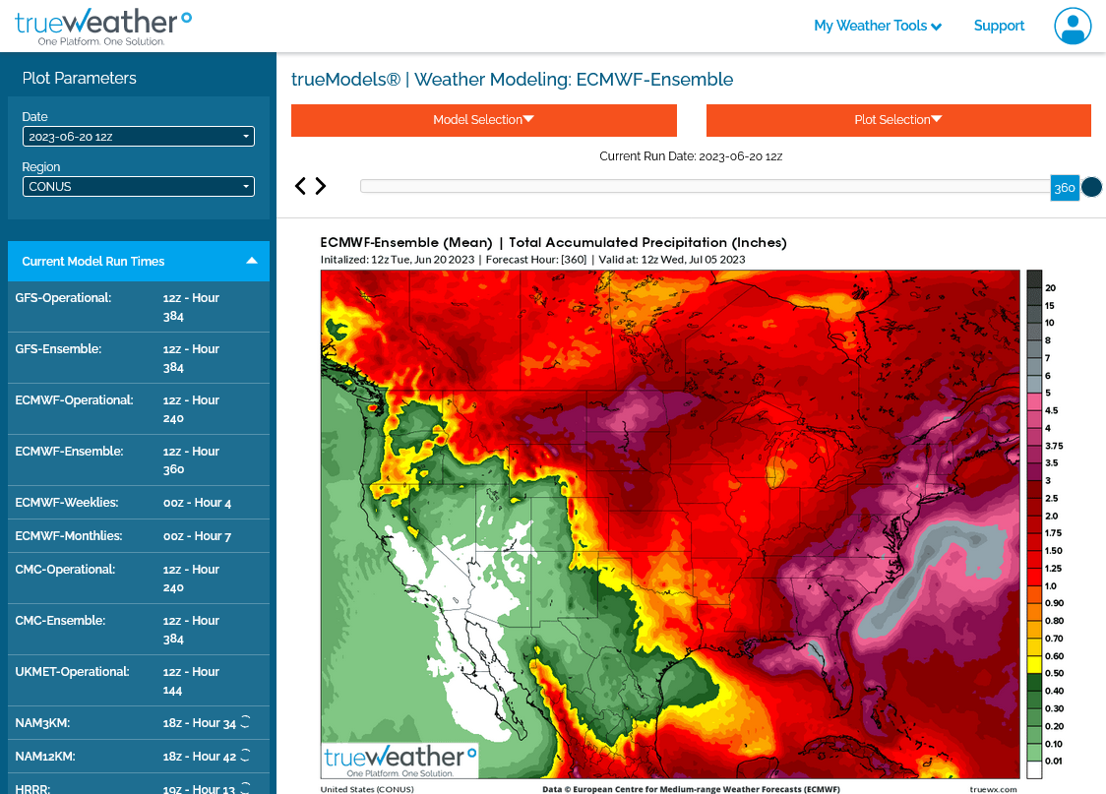Open the Support link
The height and width of the screenshot is (794, 1106).
tap(999, 27)
